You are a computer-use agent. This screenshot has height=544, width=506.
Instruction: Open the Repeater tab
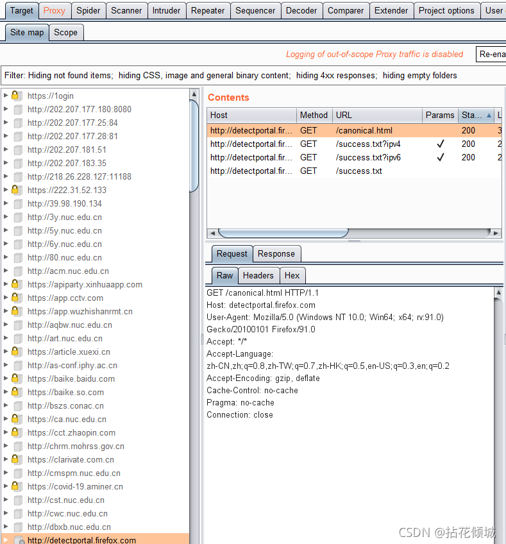coord(208,11)
